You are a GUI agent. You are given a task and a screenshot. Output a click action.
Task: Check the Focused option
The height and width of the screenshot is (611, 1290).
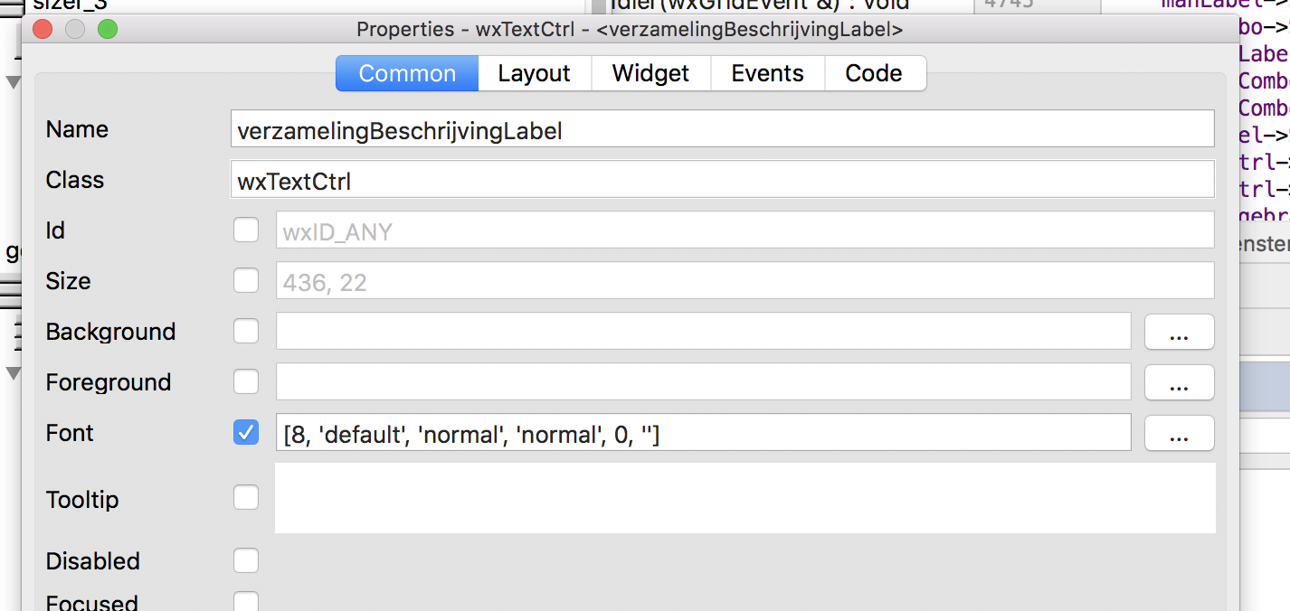pos(245,601)
